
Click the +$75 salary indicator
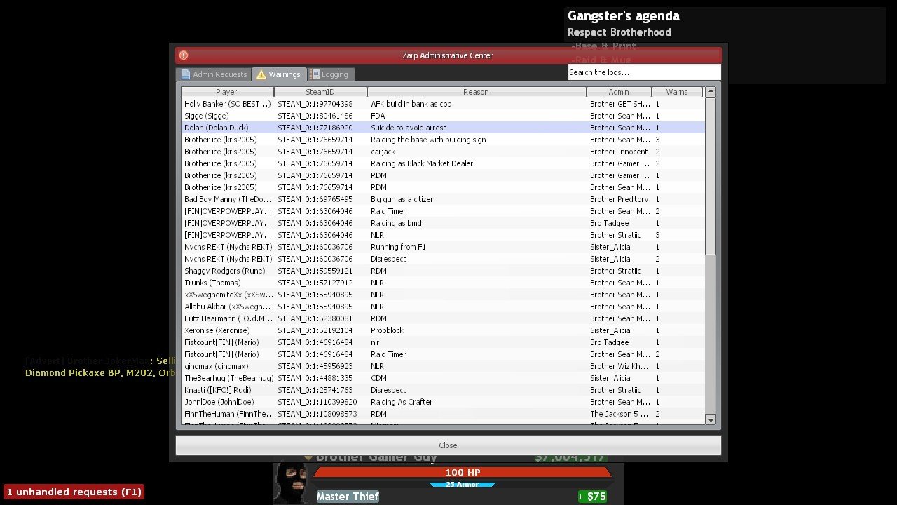pyautogui.click(x=592, y=497)
